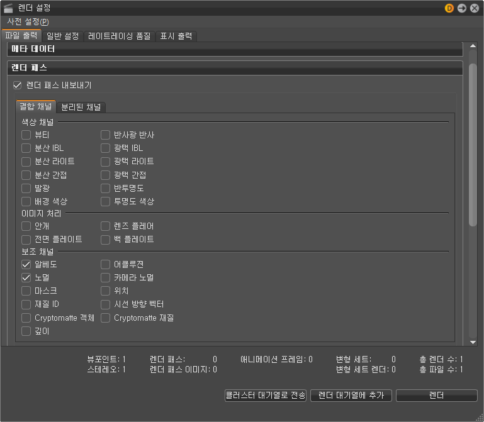Image resolution: width=484 pixels, height=422 pixels.
Task: Enable the 분산 IBL checkbox
Action: tap(26, 148)
